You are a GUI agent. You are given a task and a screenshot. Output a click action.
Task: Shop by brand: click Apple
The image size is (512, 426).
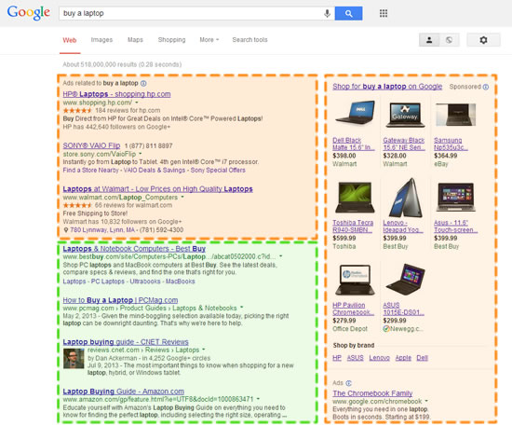pyautogui.click(x=403, y=358)
